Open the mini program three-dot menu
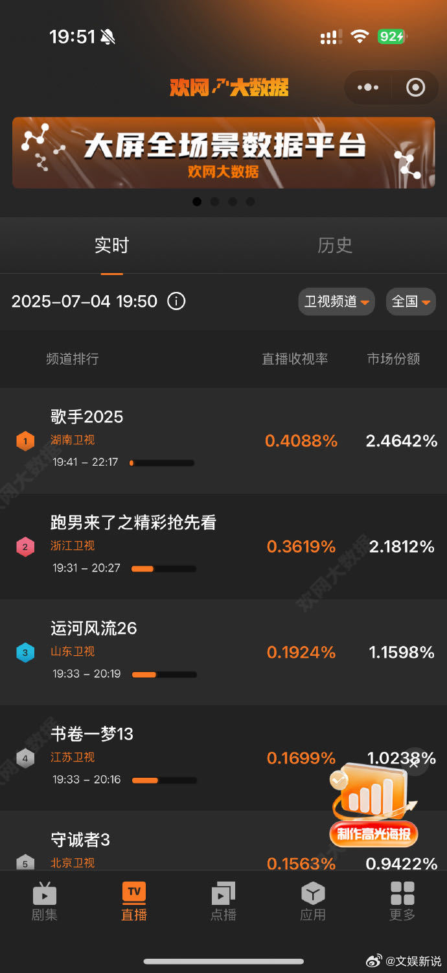This screenshot has height=973, width=447. [368, 88]
